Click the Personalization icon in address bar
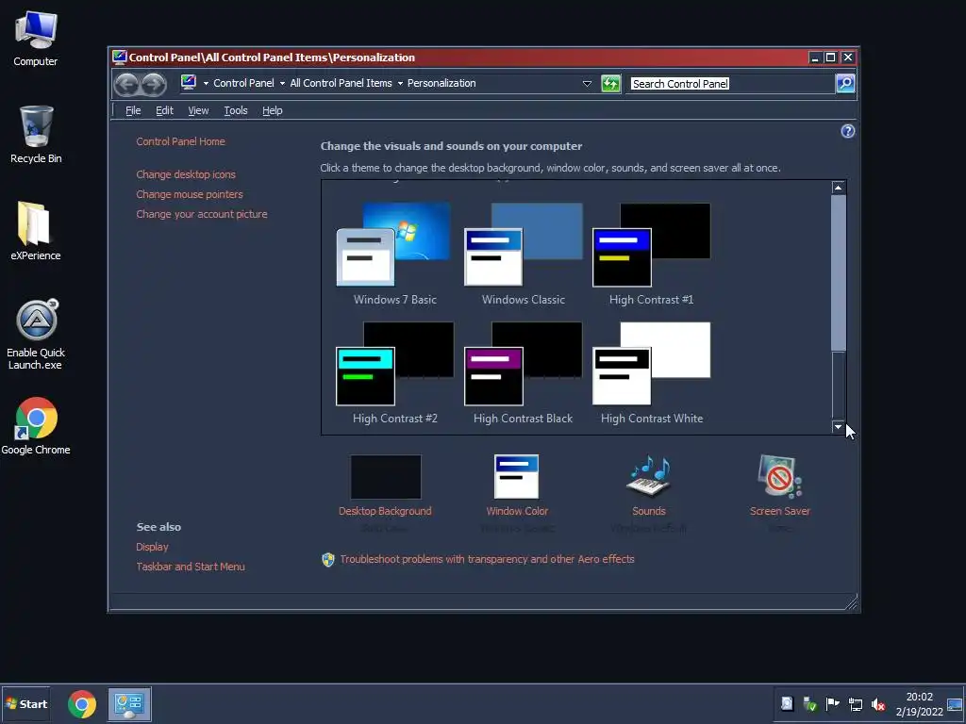966x724 pixels. coord(189,82)
